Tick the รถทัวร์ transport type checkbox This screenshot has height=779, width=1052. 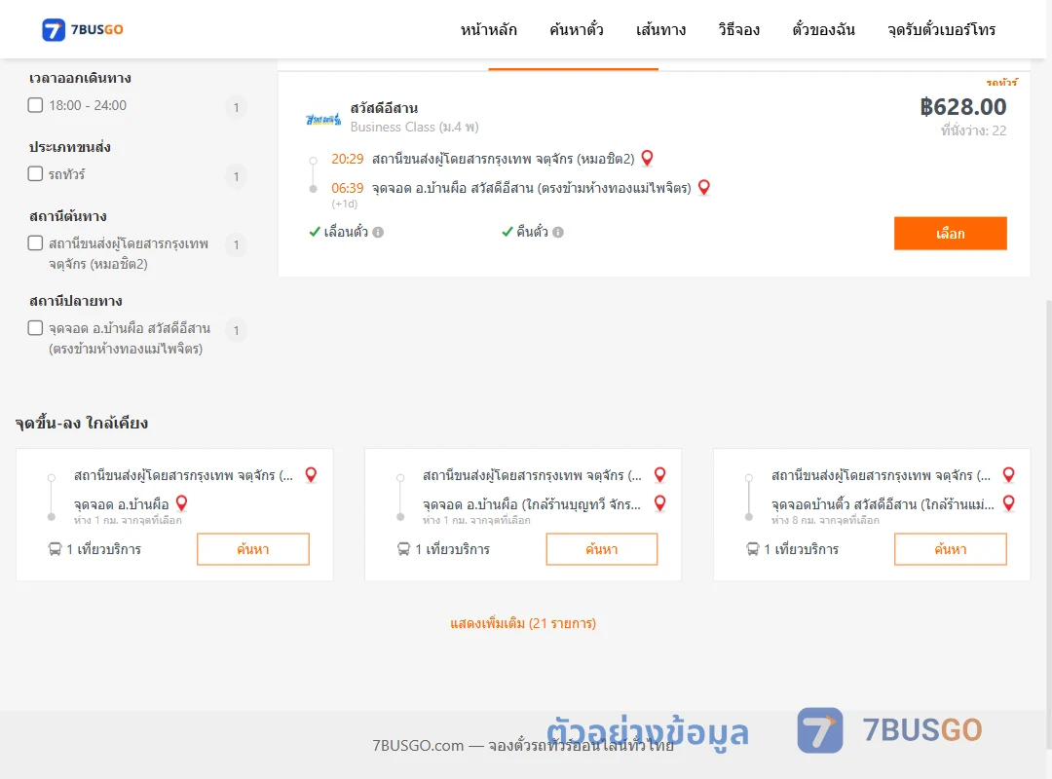[36, 173]
